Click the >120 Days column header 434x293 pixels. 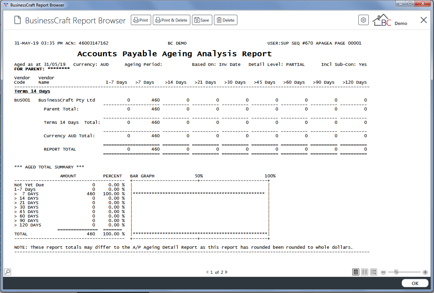tap(355, 82)
